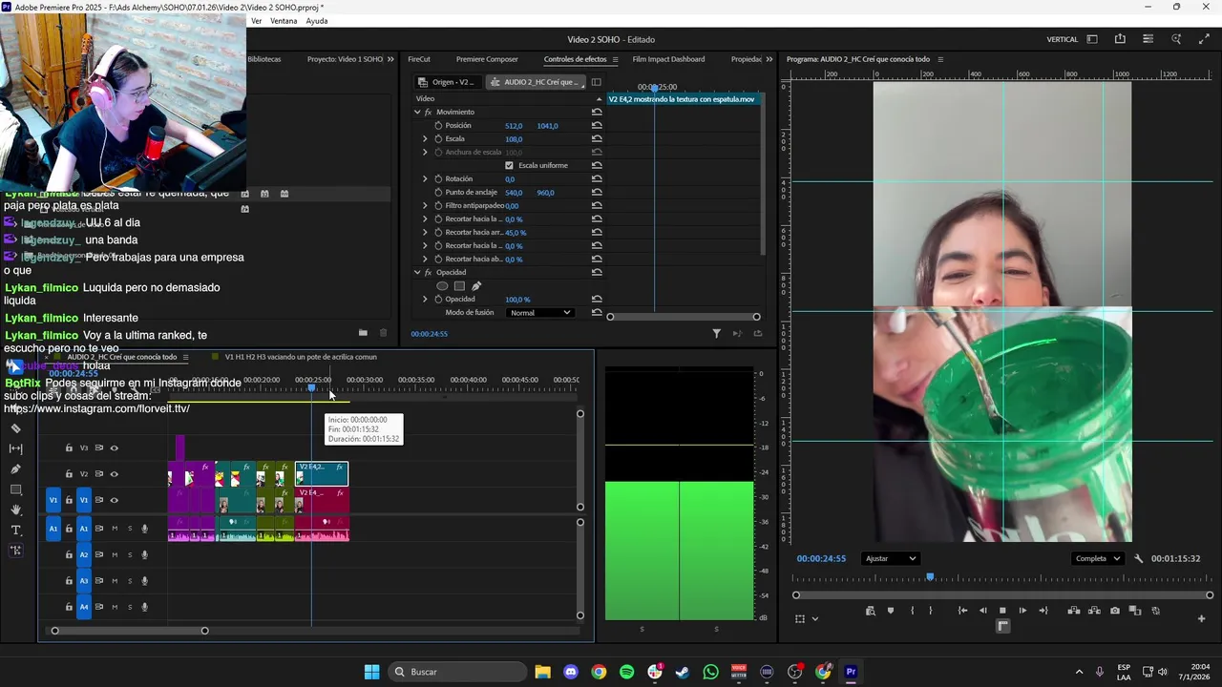Switch to the FireCut tab
This screenshot has width=1222, height=687.
point(419,59)
